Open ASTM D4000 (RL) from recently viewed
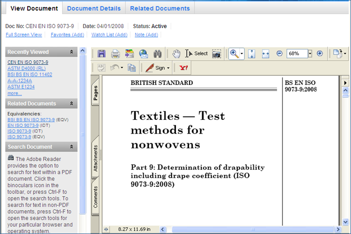Viewport: 351px width, 234px height. click(25, 68)
